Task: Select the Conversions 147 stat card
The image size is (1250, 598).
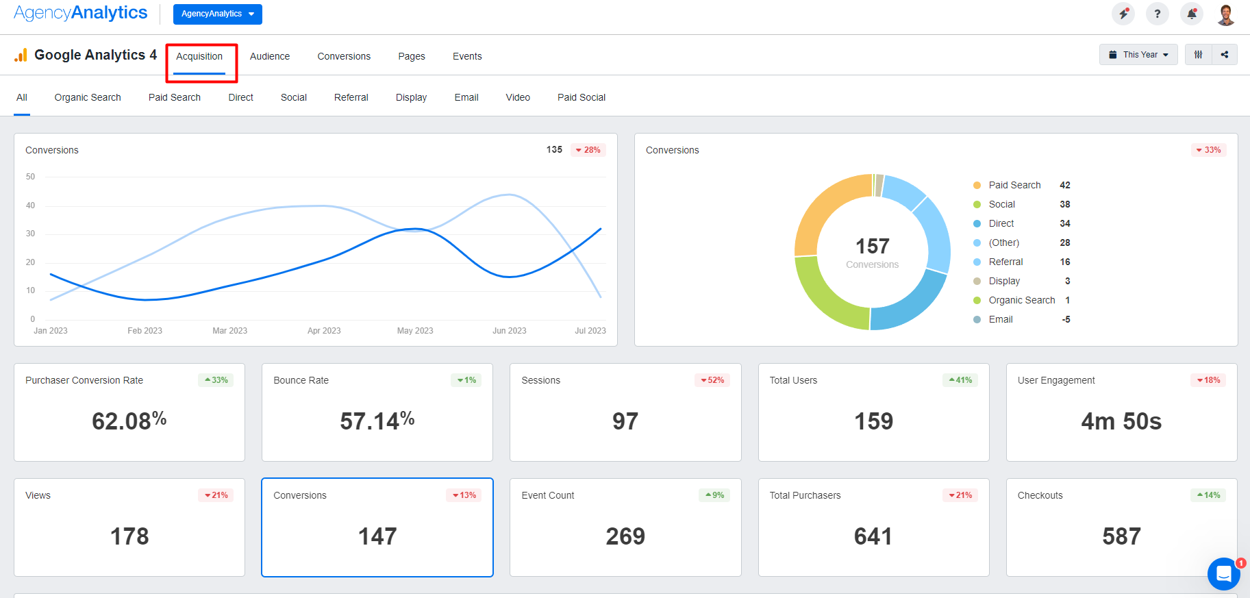Action: tap(377, 527)
